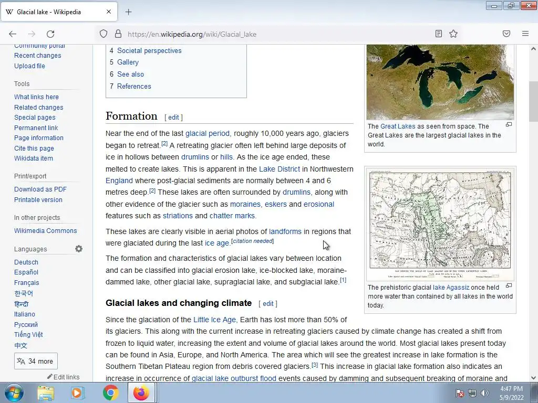
Task: Open a new tab with plus button
Action: [x=128, y=12]
